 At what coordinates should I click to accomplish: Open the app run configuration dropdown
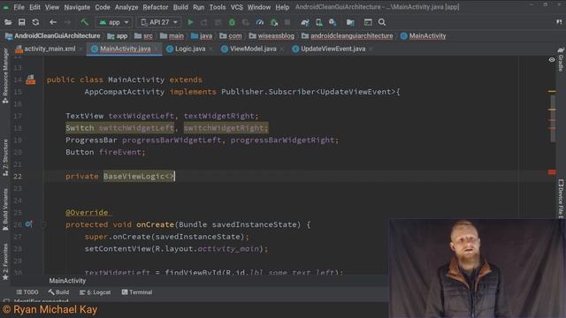click(x=114, y=22)
